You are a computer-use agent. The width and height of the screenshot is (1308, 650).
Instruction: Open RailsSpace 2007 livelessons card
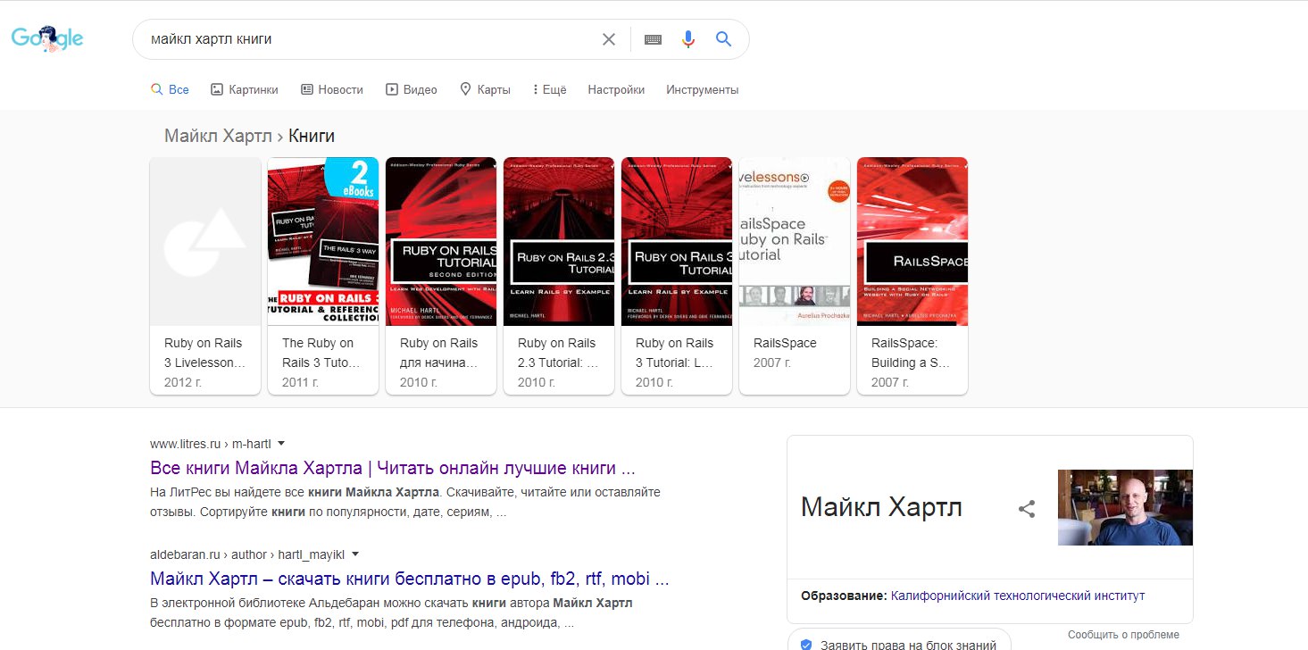click(x=795, y=276)
